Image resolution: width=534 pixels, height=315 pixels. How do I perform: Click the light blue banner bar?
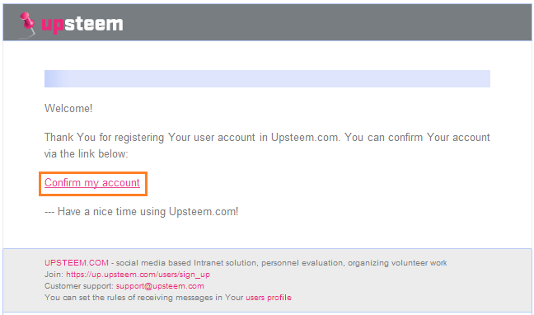(x=267, y=79)
